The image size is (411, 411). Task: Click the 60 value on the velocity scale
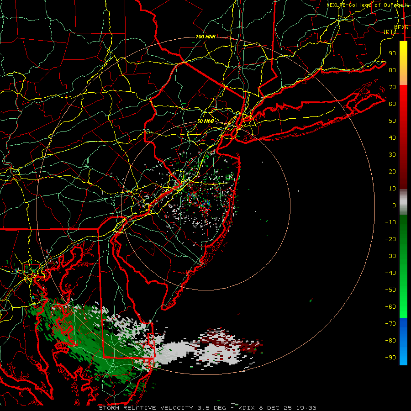(x=392, y=104)
